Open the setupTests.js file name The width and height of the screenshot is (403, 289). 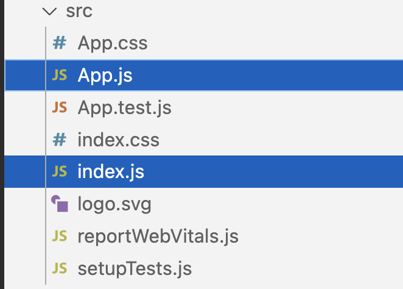[x=135, y=268]
